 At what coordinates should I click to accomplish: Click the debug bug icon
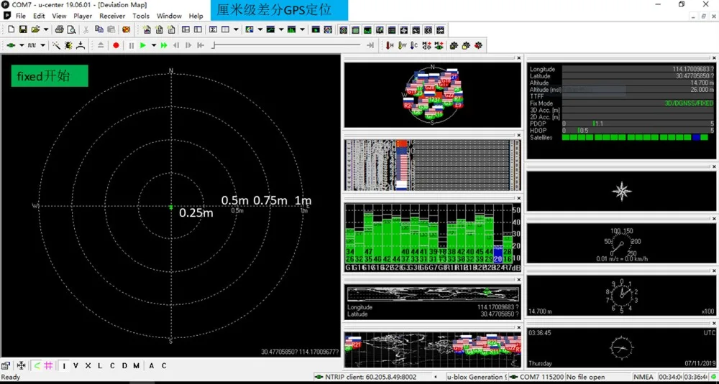(69, 45)
